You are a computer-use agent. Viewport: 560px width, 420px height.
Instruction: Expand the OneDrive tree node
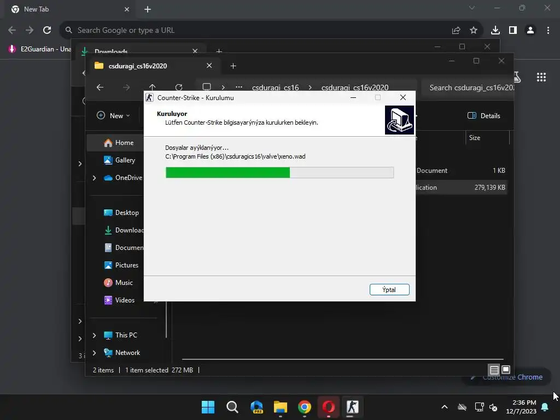tap(94, 178)
